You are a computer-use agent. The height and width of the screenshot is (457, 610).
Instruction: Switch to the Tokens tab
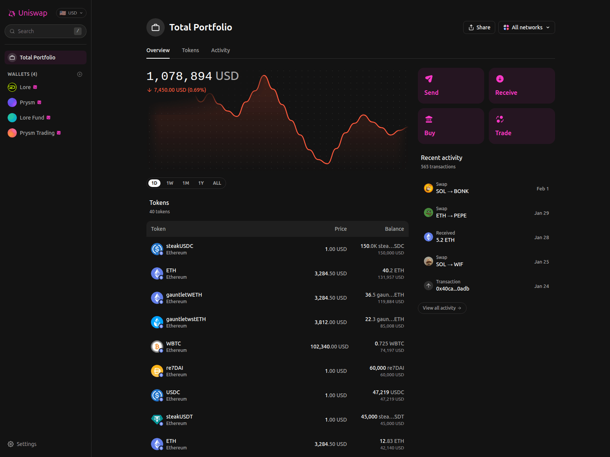(190, 50)
